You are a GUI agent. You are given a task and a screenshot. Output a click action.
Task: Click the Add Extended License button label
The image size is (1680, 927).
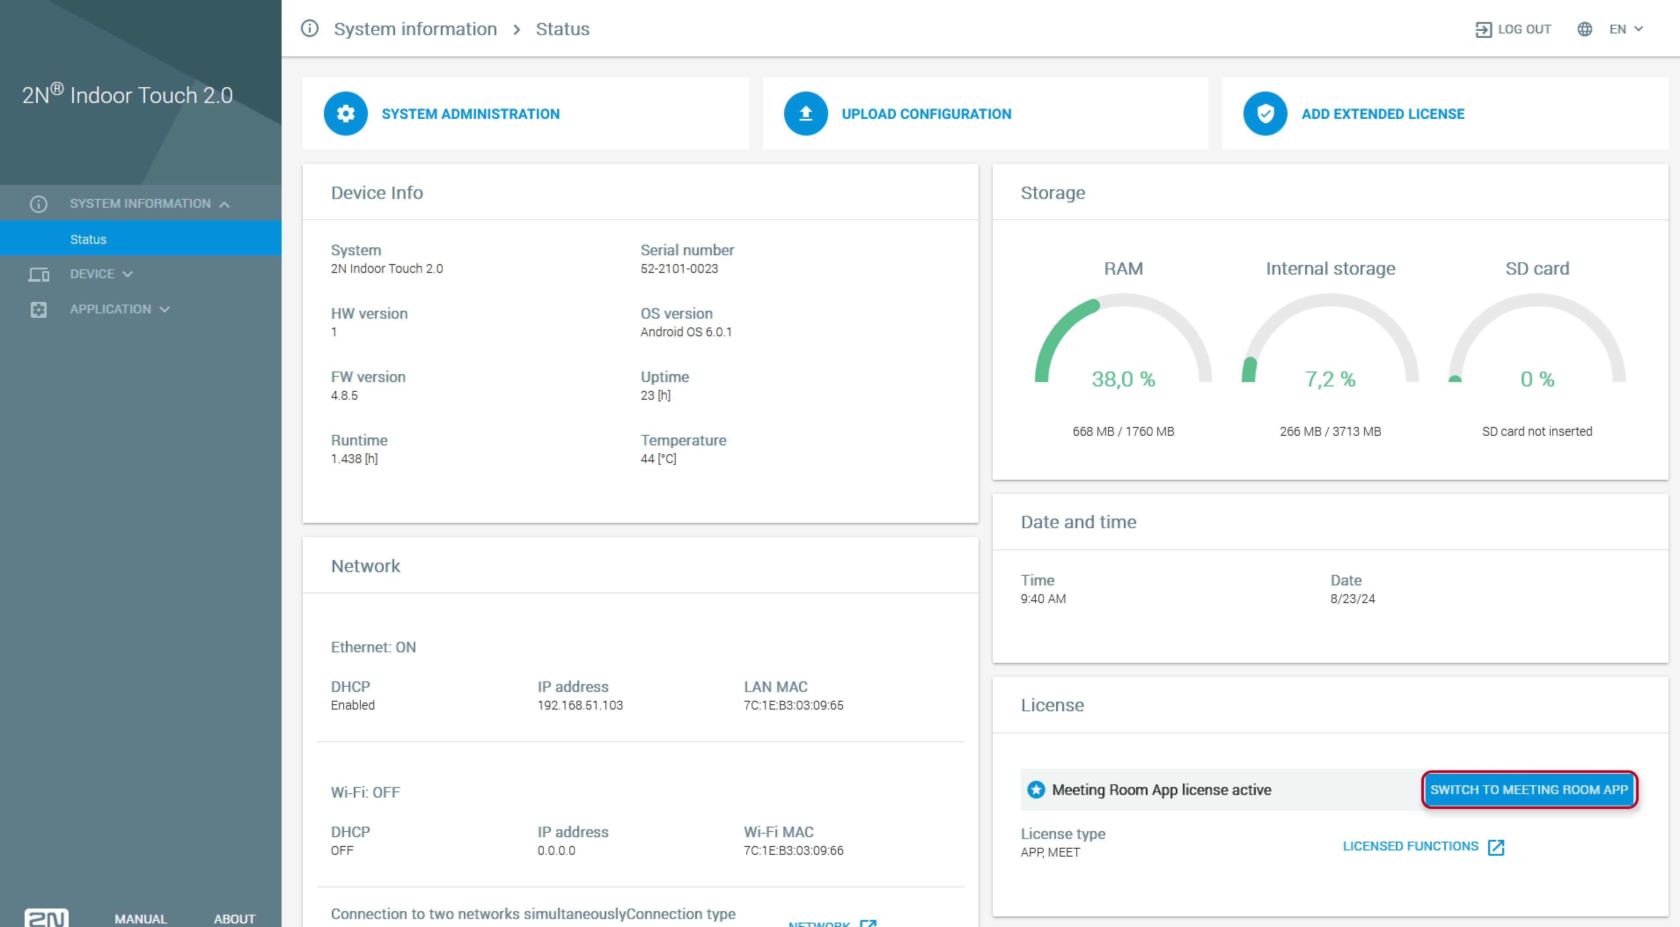click(1383, 114)
